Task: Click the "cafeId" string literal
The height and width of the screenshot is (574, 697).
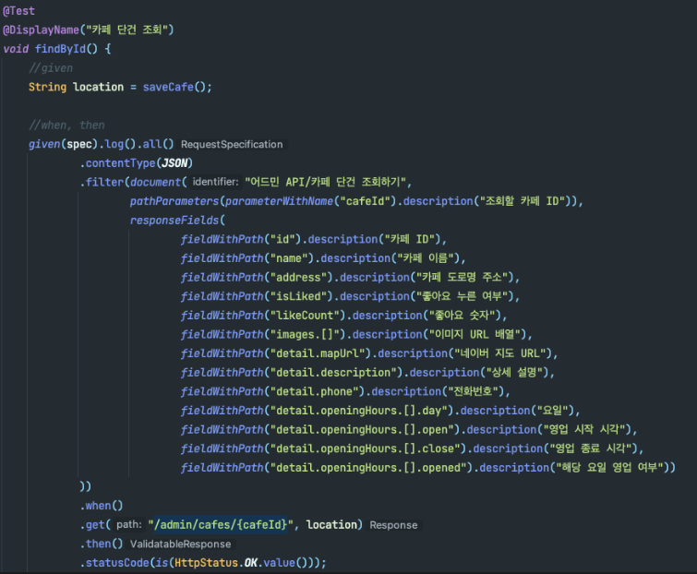Action: [x=365, y=201]
